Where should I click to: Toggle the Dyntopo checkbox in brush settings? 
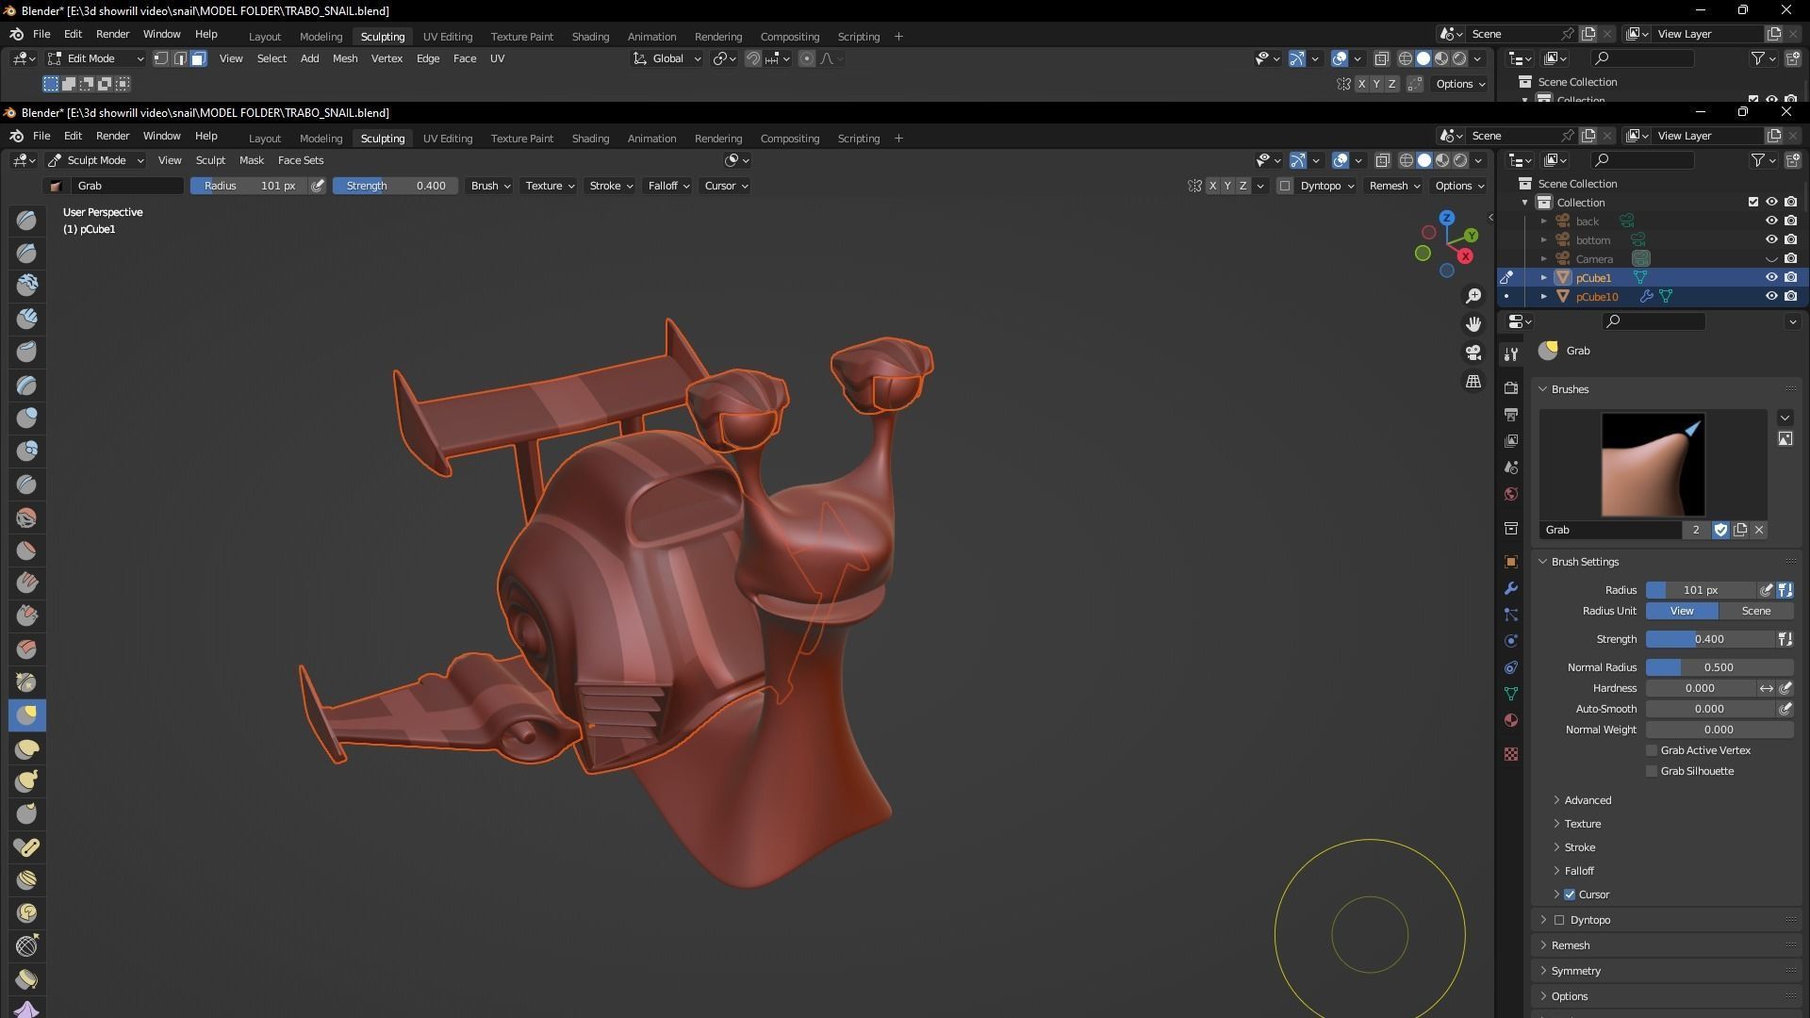point(1558,919)
